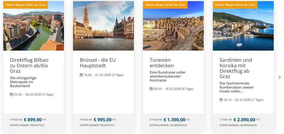
Task: Click the € 899,00 price
Action: coord(33,120)
